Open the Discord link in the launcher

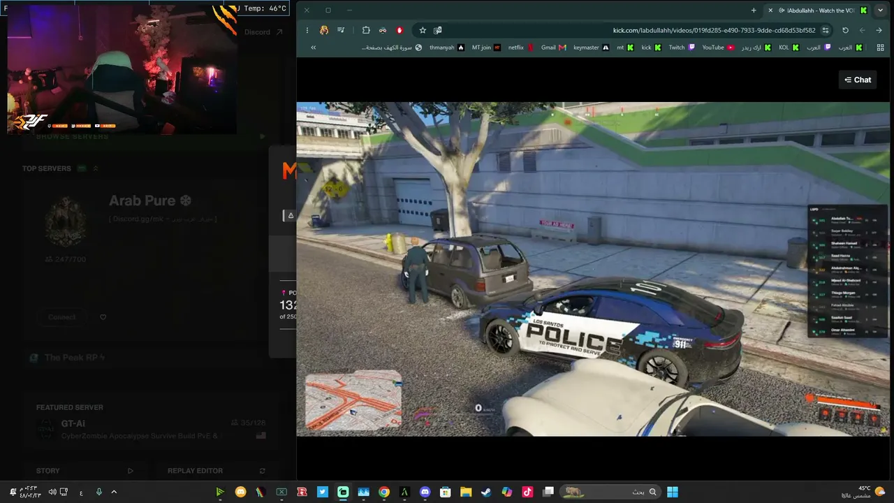pyautogui.click(x=263, y=32)
